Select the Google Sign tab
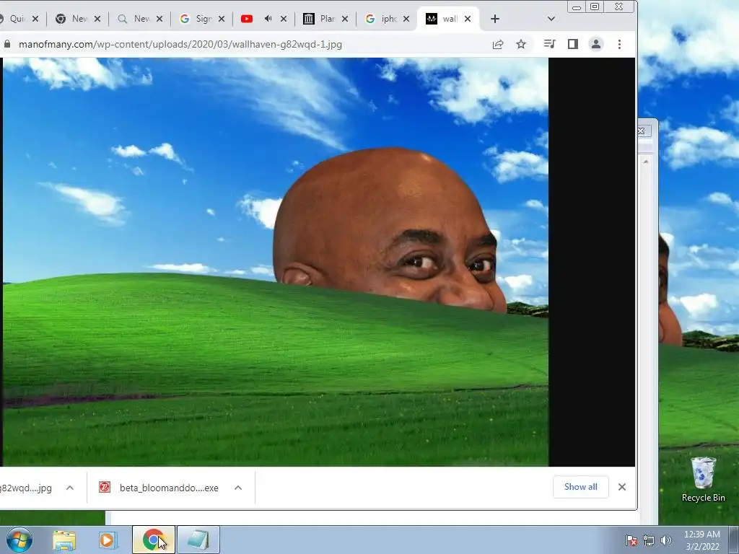This screenshot has height=554, width=739. 197,19
